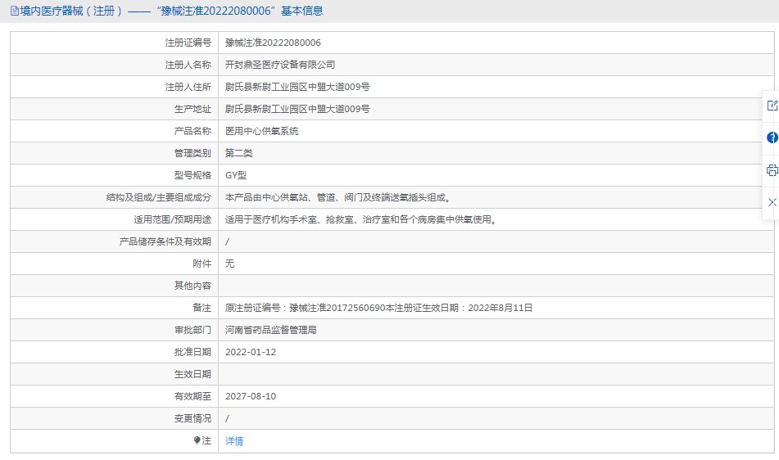Viewport: 779px width, 460px height.
Task: Click the document icon beside the page title
Action: coord(15,11)
